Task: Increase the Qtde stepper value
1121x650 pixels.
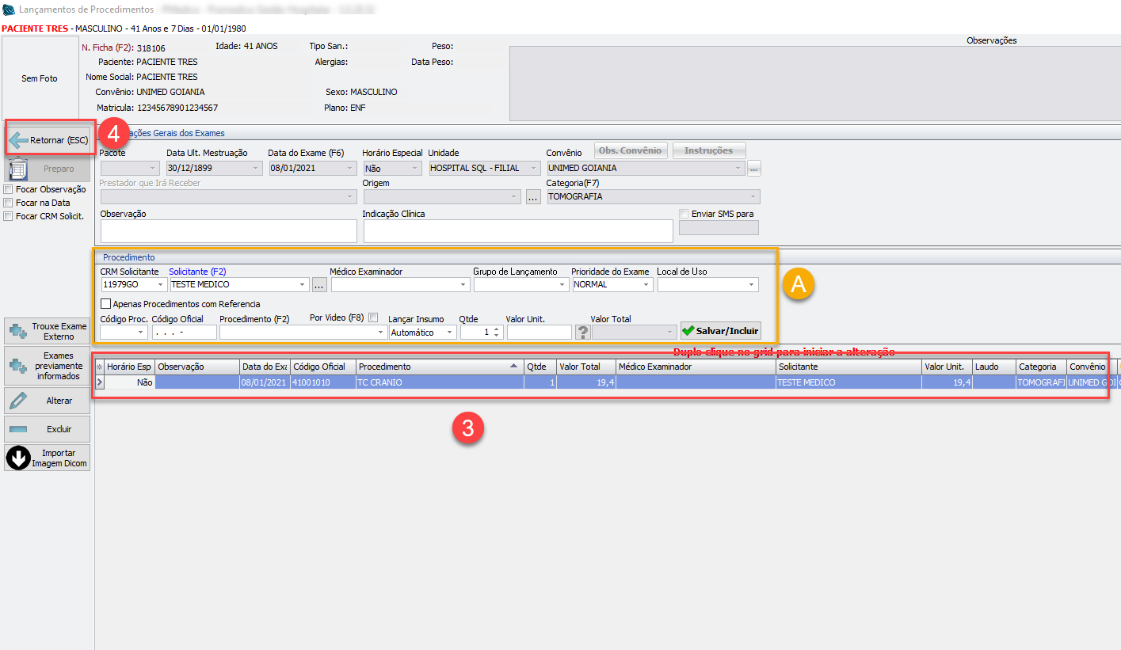Action: pyautogui.click(x=496, y=329)
